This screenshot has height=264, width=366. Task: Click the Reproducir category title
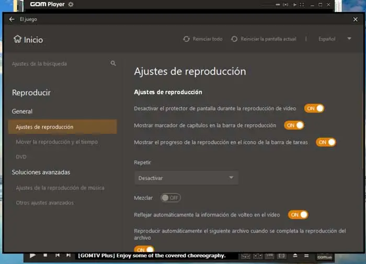(x=31, y=93)
